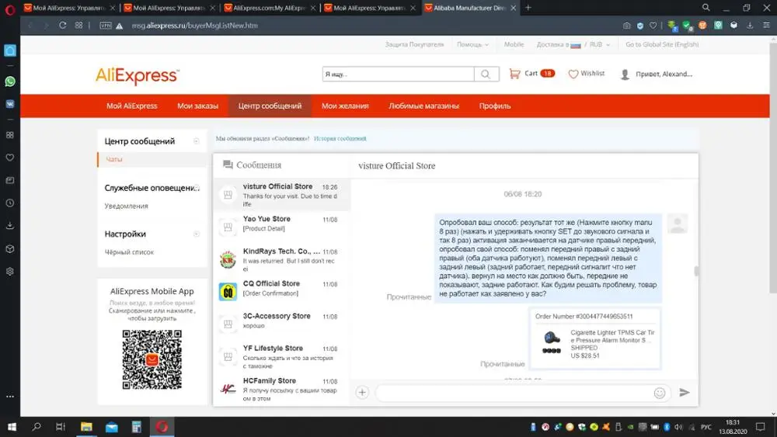Click the Я ищу search field
Viewport: 777px width, 437px height.
[398, 75]
